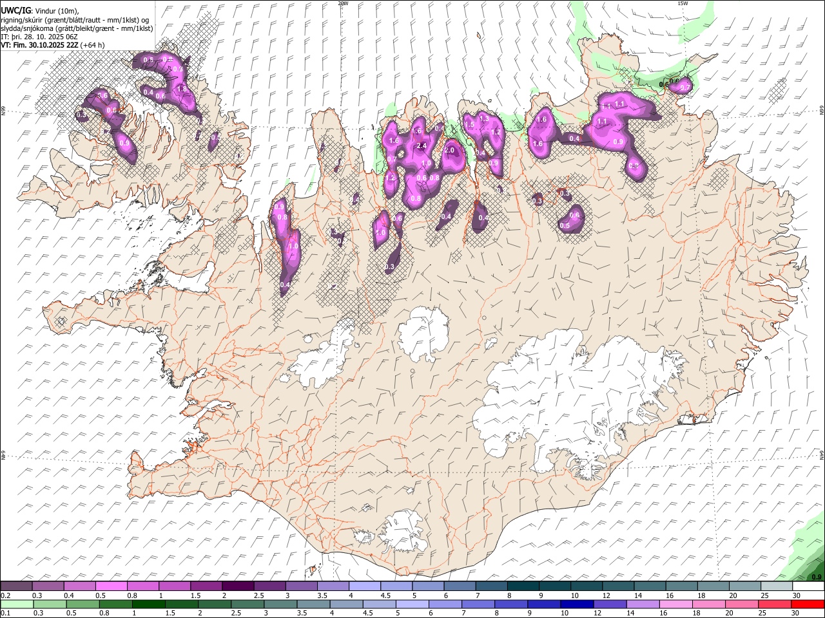825x618 pixels.
Task: Pick the palest green swatch between 0.1 and 0.3
Action: point(17,604)
